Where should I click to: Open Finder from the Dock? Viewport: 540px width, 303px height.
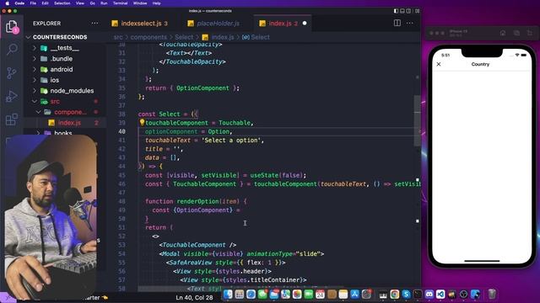tap(228, 294)
